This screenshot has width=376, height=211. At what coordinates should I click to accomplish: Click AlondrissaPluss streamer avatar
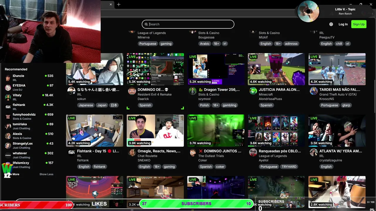253,91
